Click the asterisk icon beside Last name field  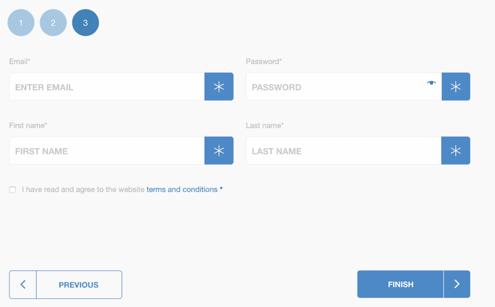coord(455,151)
